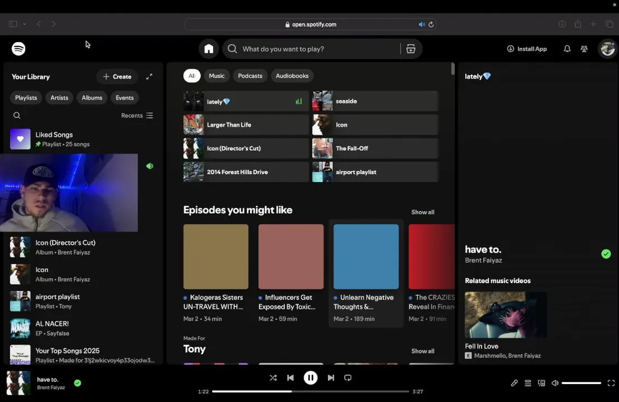Seek in the song progress bar

click(311, 391)
